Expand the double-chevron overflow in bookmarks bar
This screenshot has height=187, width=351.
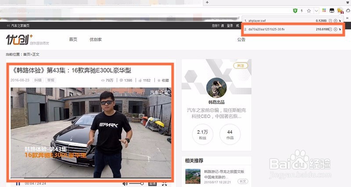pos(348,18)
